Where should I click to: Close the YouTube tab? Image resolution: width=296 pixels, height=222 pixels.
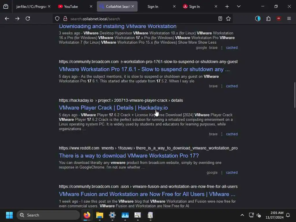pyautogui.click(x=91, y=6)
